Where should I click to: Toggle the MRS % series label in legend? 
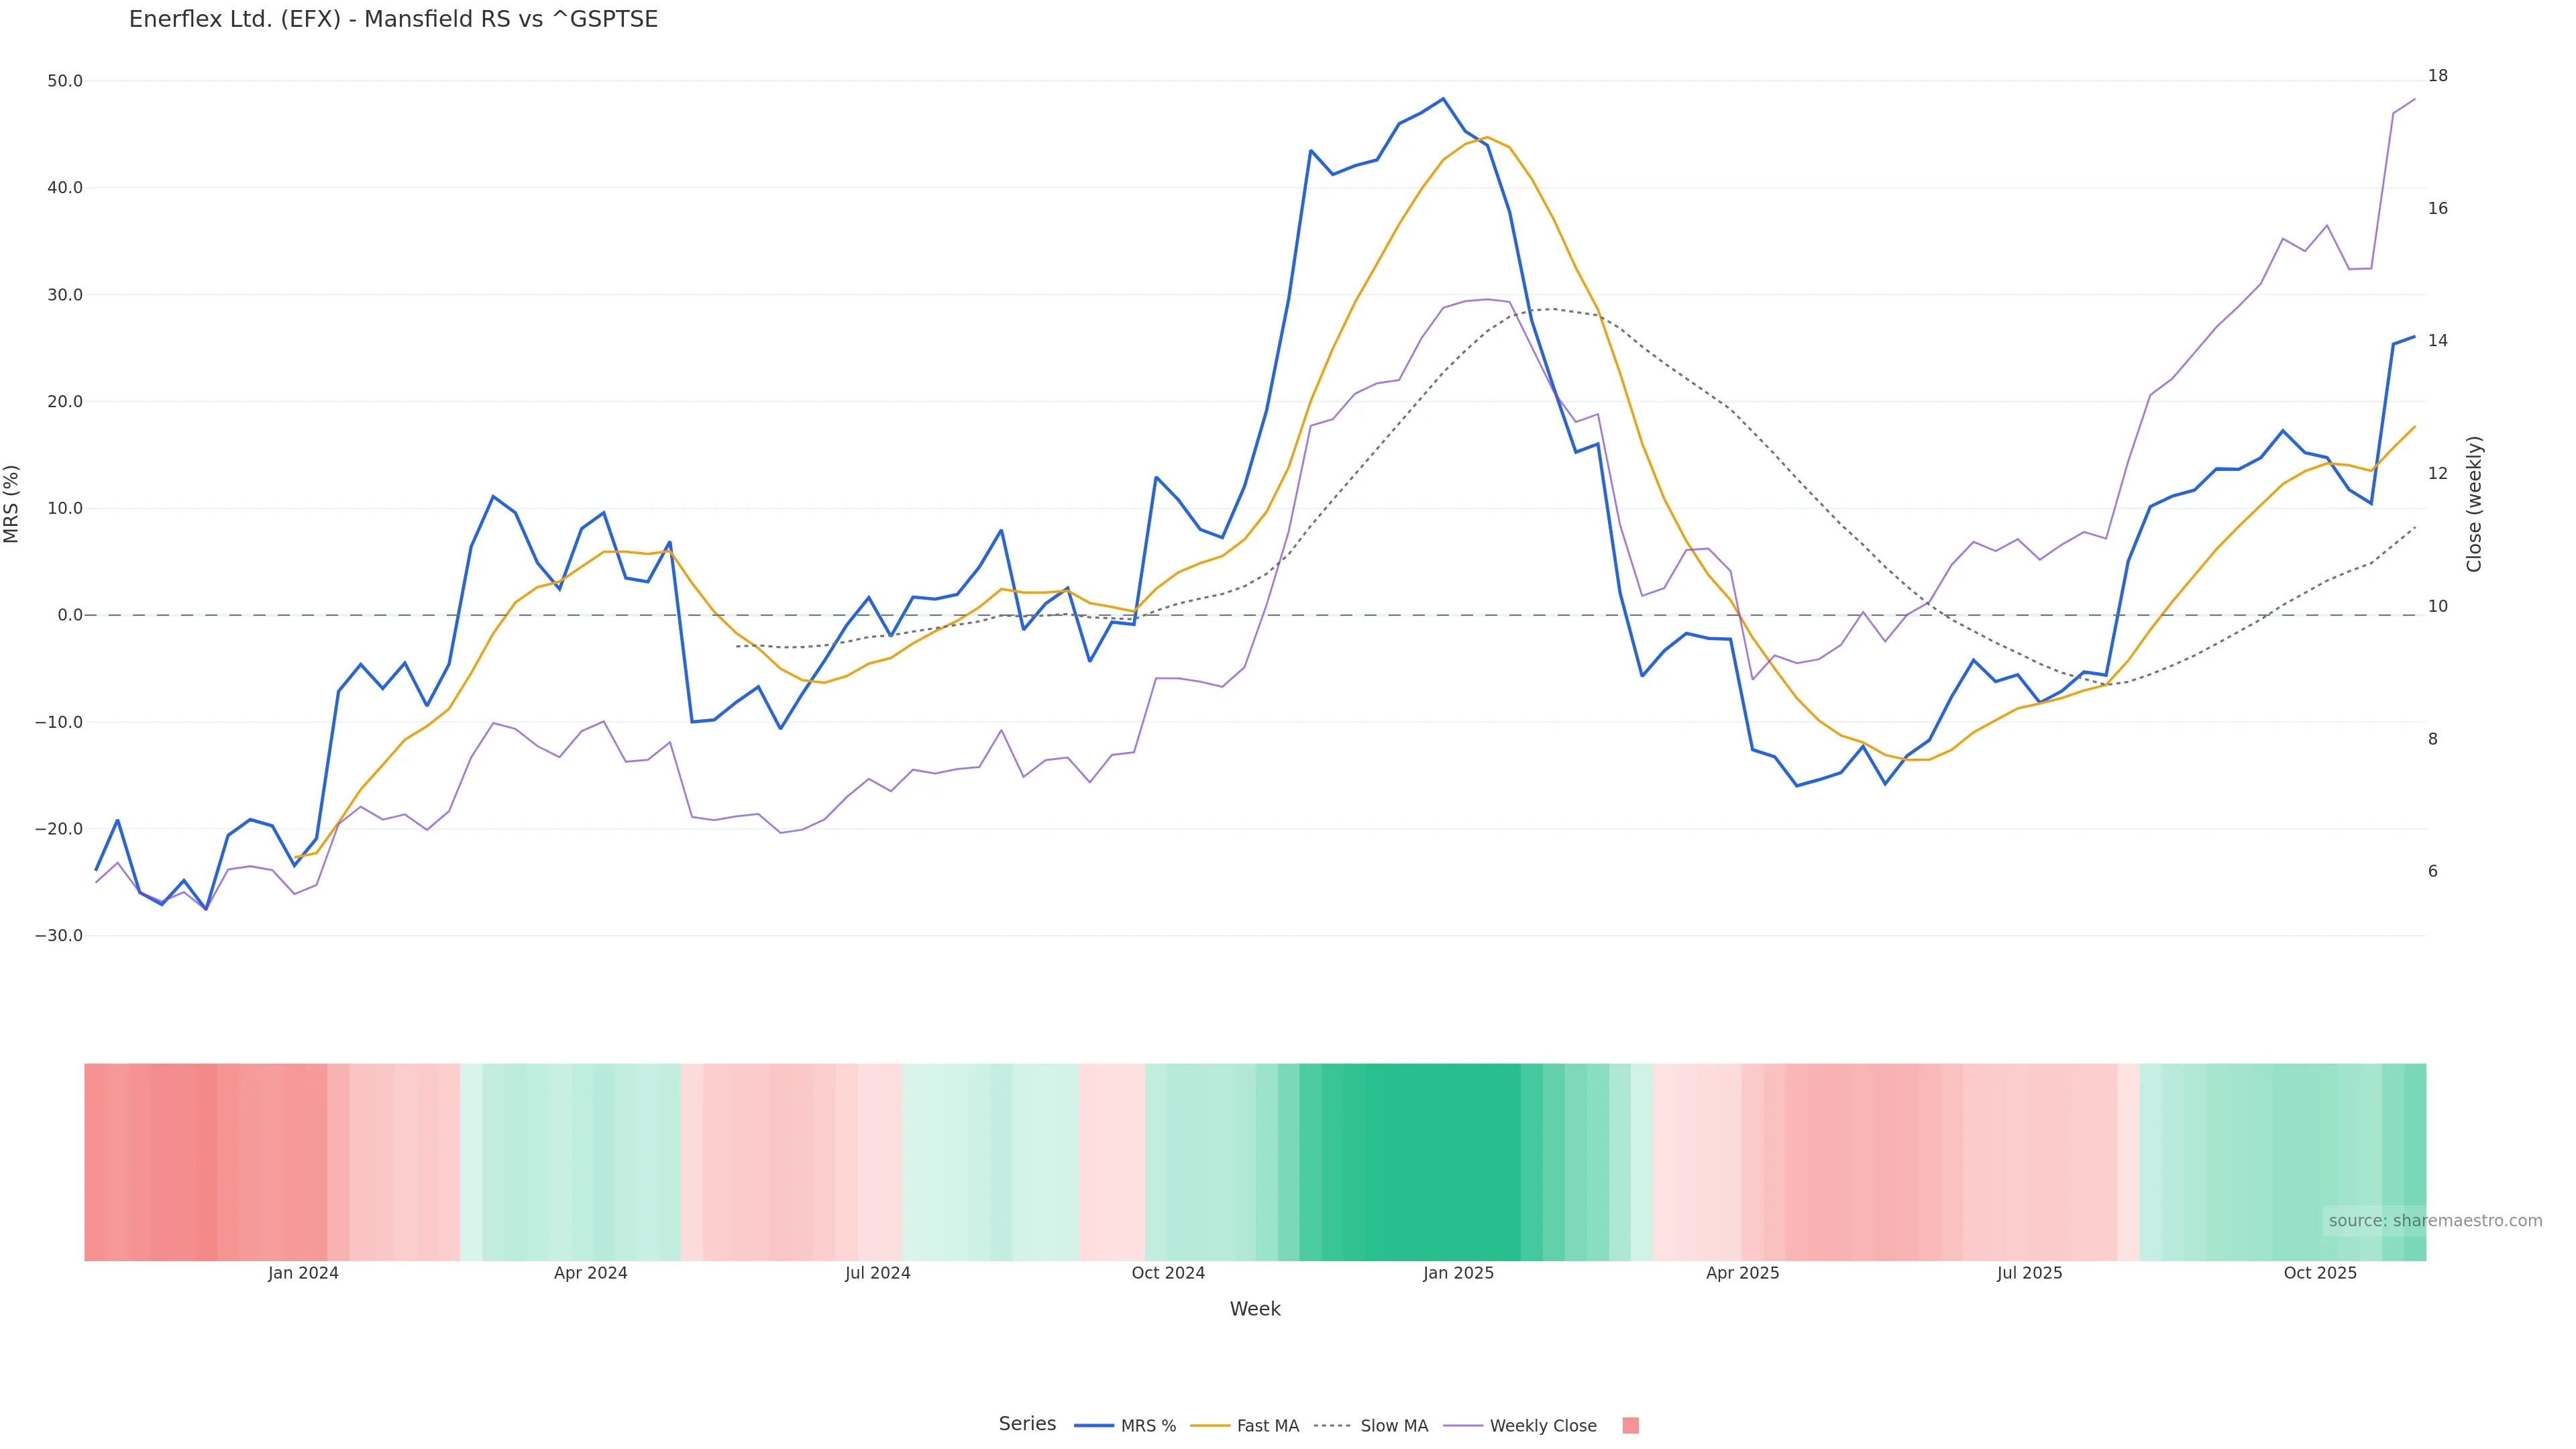tap(1148, 1426)
